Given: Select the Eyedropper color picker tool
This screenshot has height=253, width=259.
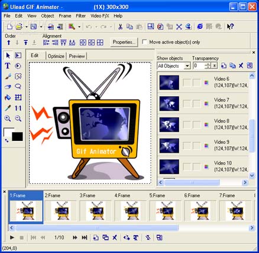Looking at the screenshot, I should 8,108.
